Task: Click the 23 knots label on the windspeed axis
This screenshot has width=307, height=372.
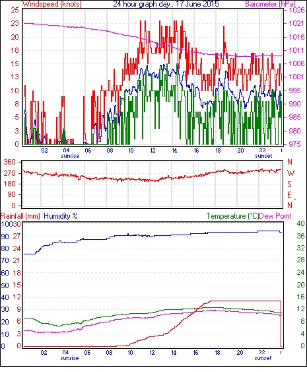Action: point(15,23)
